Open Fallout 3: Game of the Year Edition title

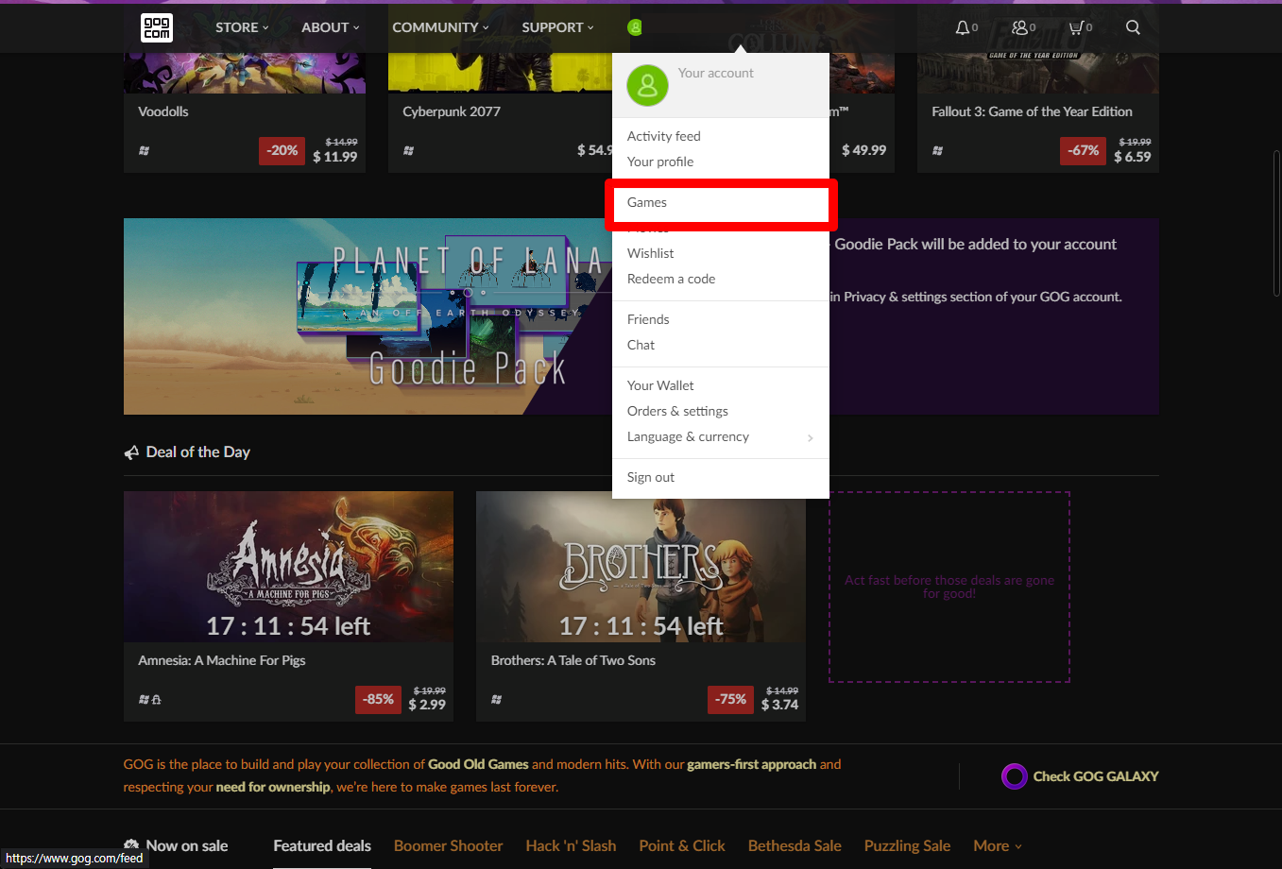tap(1032, 111)
